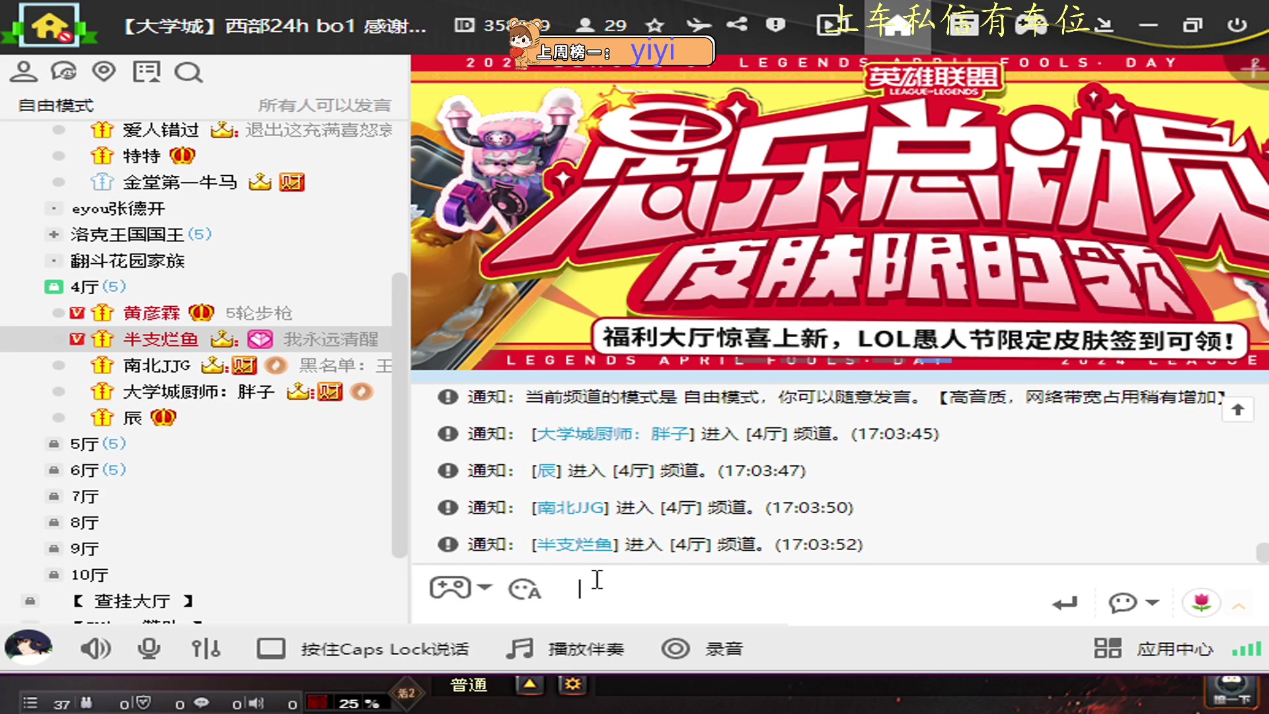Open the chat bubble icon in sidebar
Image resolution: width=1269 pixels, height=714 pixels.
coord(64,71)
